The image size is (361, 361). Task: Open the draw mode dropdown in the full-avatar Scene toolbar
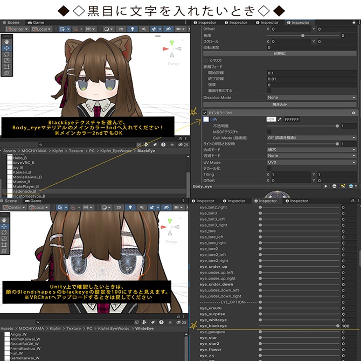(x=108, y=29)
